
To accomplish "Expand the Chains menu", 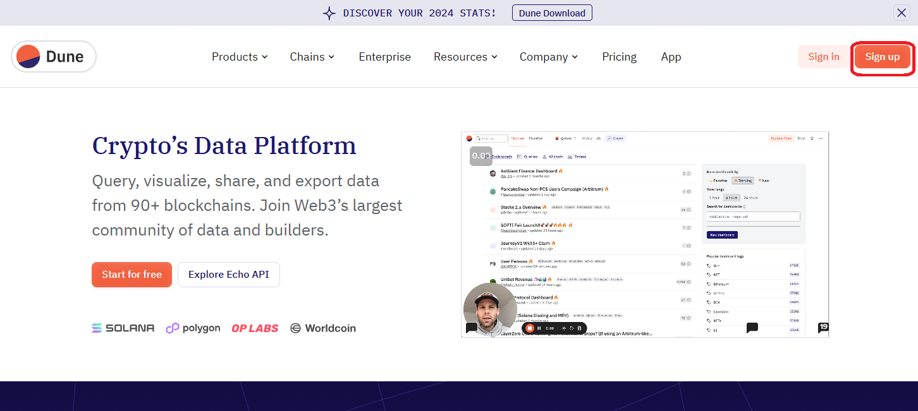I will click(x=312, y=57).
